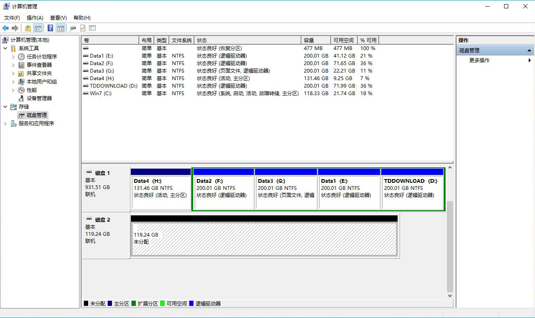Click the Back arrow toolbar icon
The width and height of the screenshot is (535, 318).
[x=5, y=28]
